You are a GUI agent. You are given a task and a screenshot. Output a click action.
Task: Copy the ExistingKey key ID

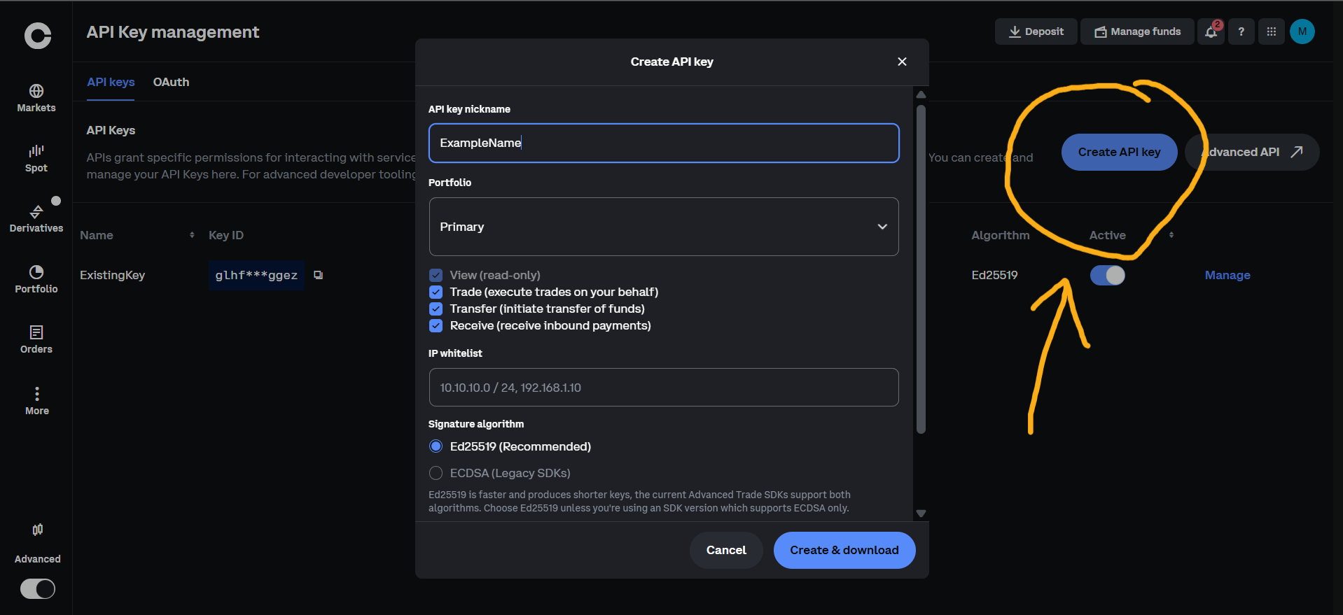click(x=319, y=275)
